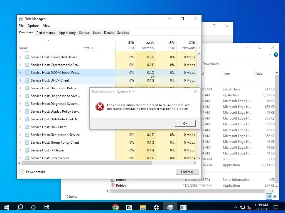Sort processes by Disk column
The image size is (285, 213).
[166, 45]
